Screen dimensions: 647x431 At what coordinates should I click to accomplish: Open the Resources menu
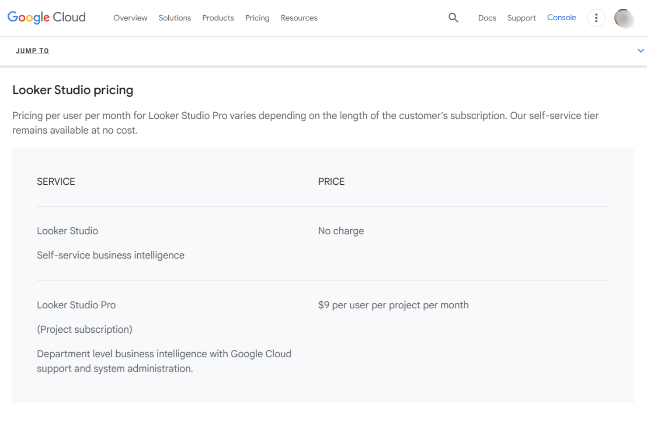[299, 18]
